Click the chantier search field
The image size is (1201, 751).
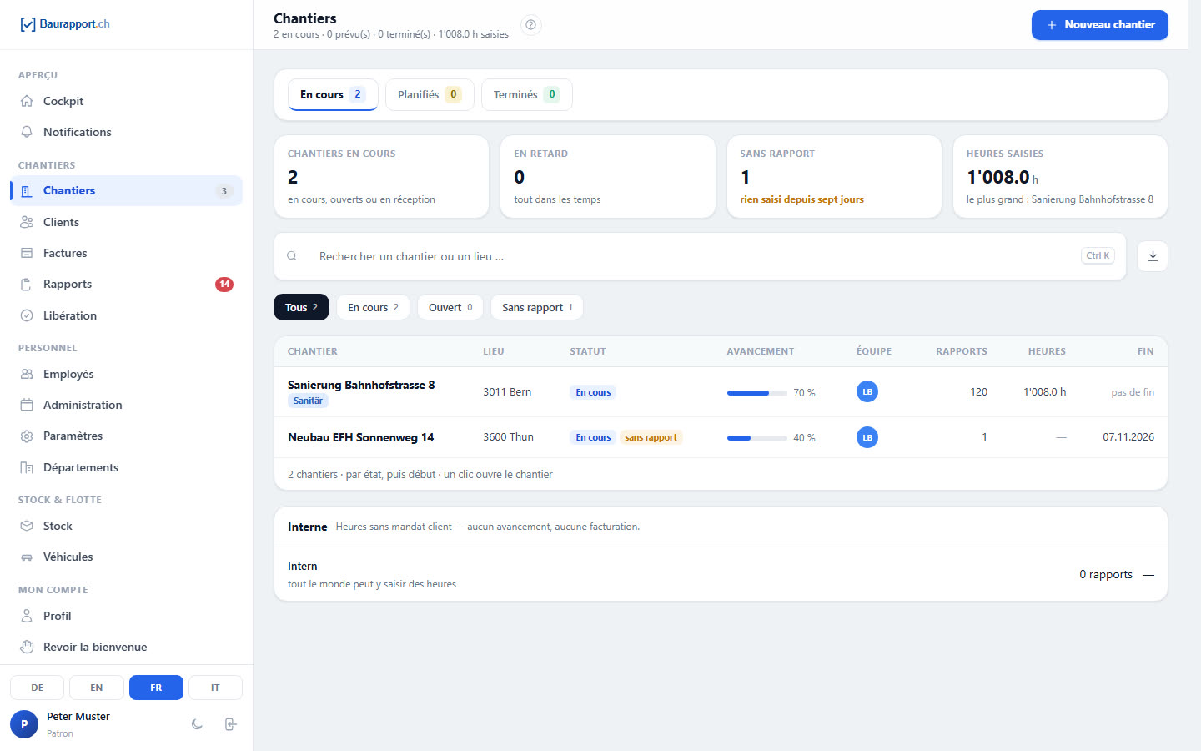(700, 256)
